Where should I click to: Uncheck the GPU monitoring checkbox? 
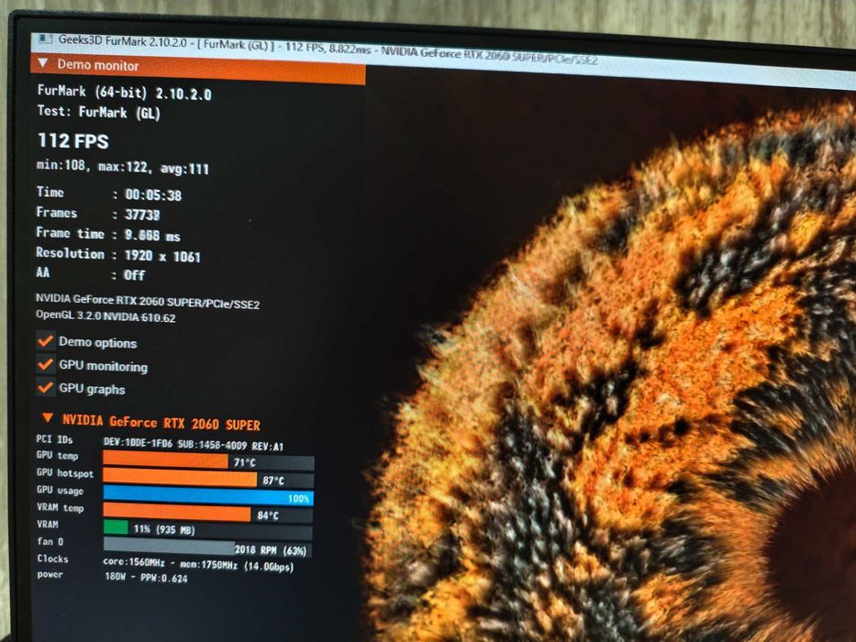pyautogui.click(x=45, y=364)
